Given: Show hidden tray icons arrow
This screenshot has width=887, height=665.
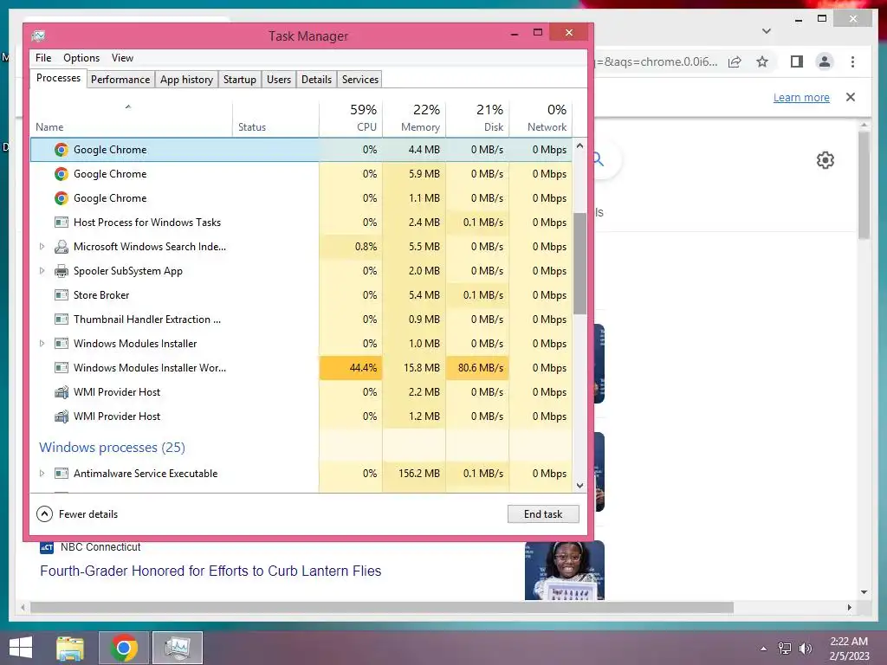Looking at the screenshot, I should tap(764, 649).
